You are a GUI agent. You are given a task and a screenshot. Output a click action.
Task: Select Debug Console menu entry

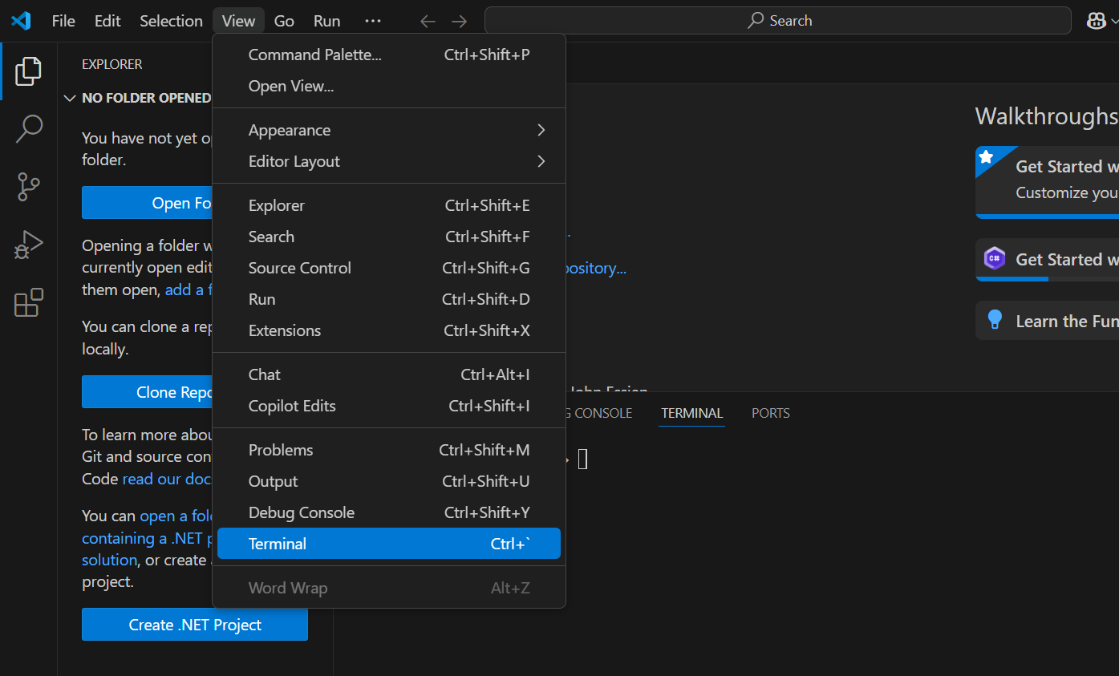tap(389, 512)
